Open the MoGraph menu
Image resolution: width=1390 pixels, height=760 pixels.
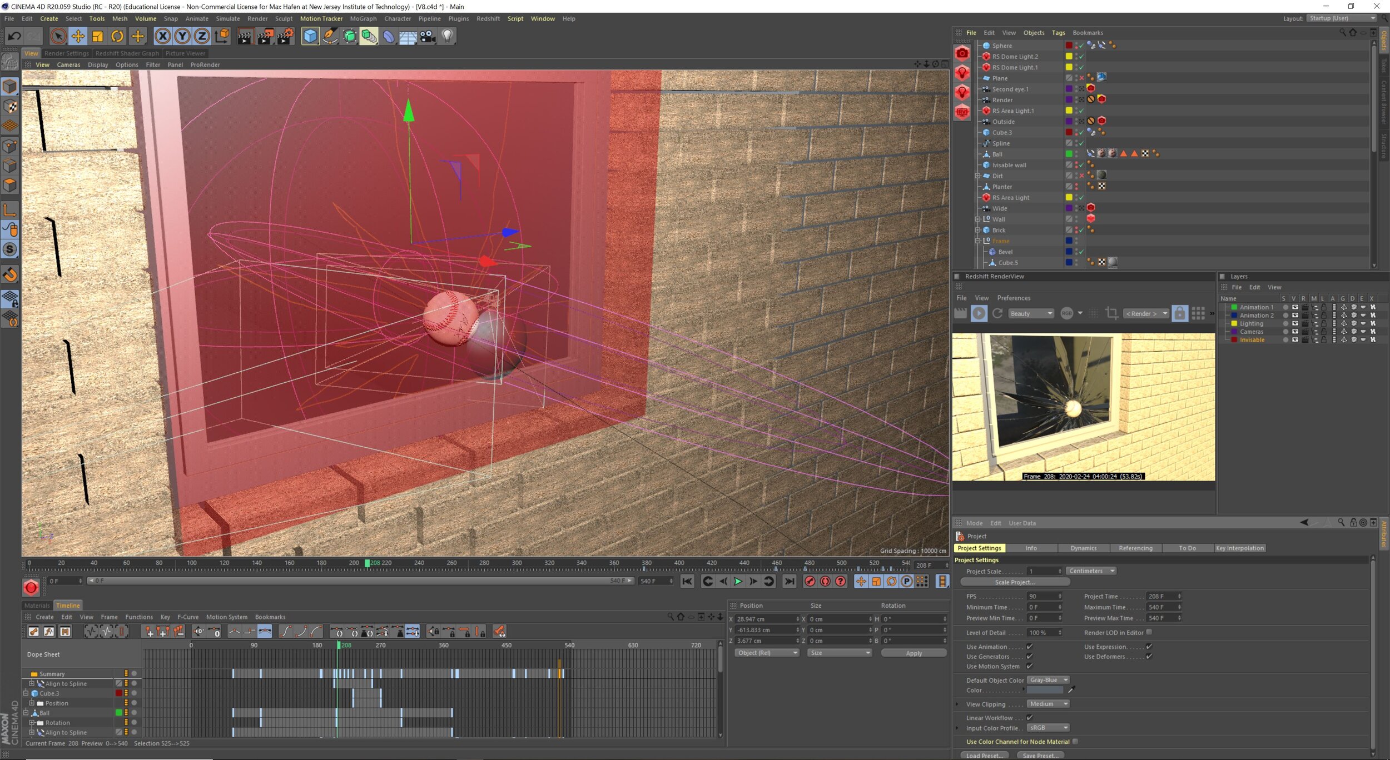pyautogui.click(x=363, y=18)
